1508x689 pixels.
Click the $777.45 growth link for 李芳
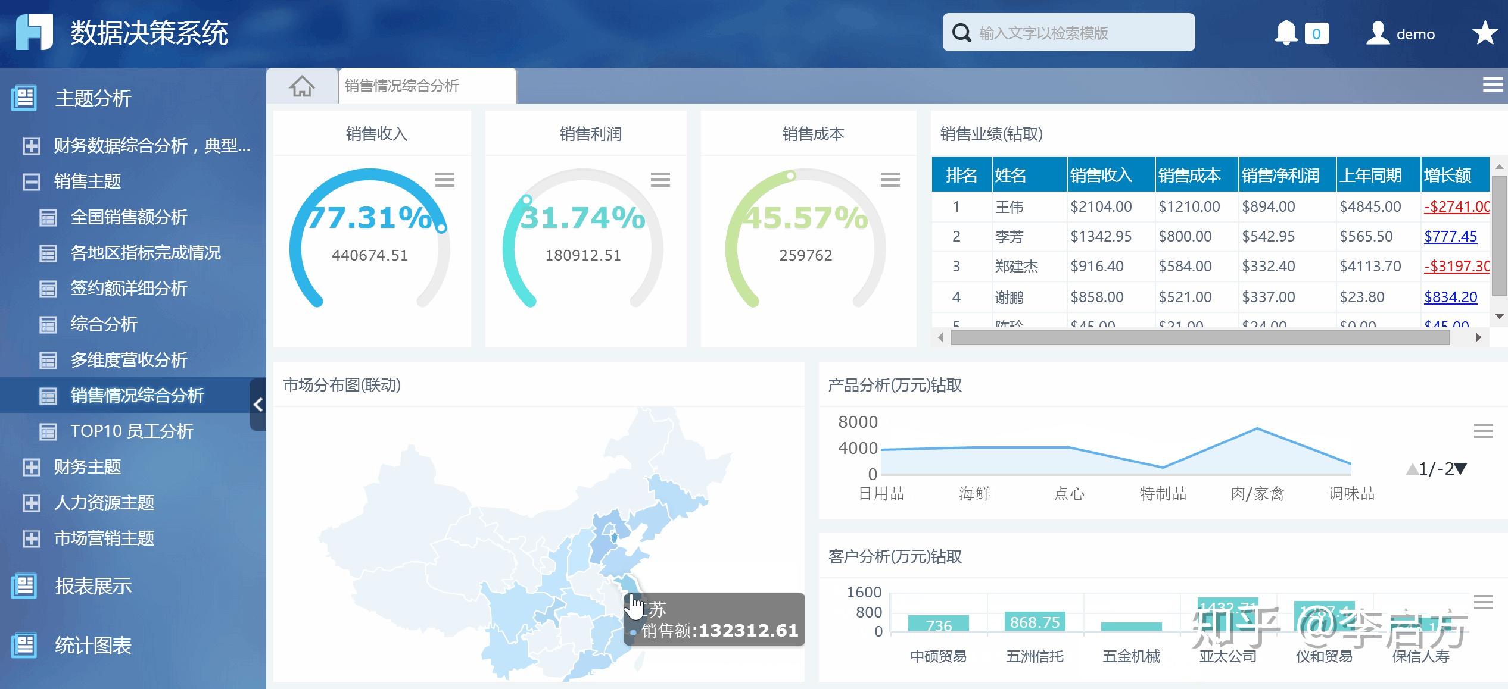[x=1450, y=236]
